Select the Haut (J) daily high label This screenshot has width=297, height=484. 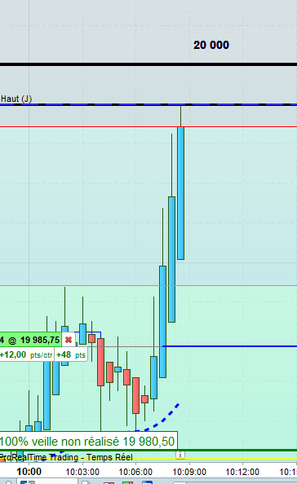click(16, 99)
